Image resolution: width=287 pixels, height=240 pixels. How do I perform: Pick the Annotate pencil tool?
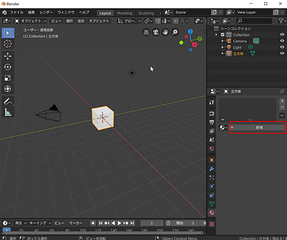(x=8, y=101)
